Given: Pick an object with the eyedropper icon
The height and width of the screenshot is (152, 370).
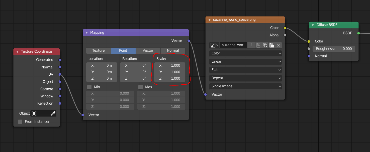Looking at the screenshot, I should (53, 113).
